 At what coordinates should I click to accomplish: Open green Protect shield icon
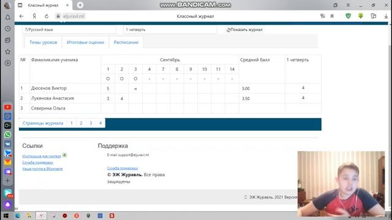pos(348,16)
